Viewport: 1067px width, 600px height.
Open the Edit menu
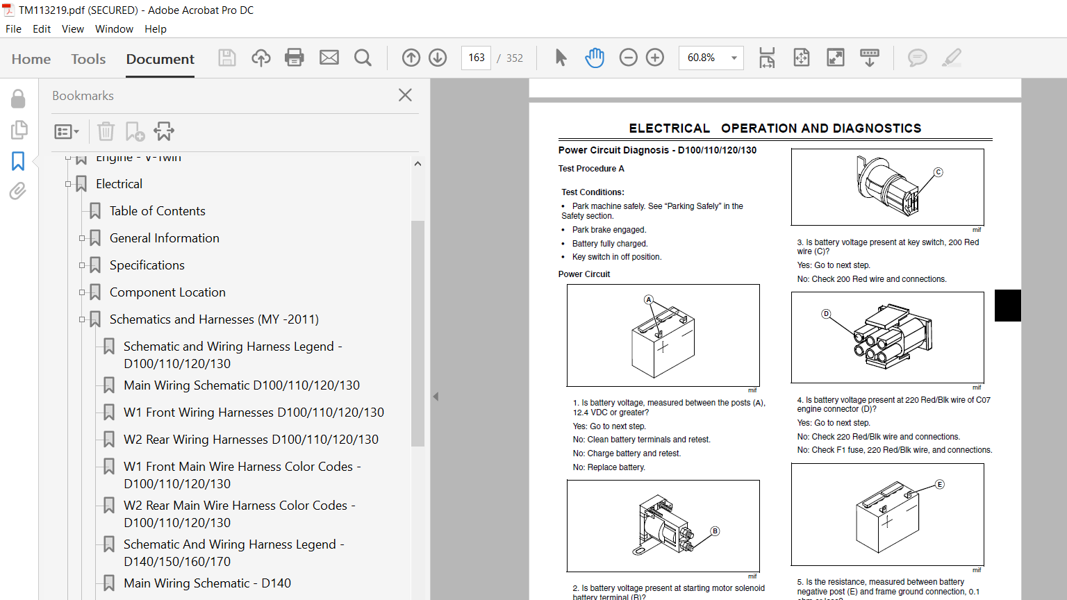point(42,29)
